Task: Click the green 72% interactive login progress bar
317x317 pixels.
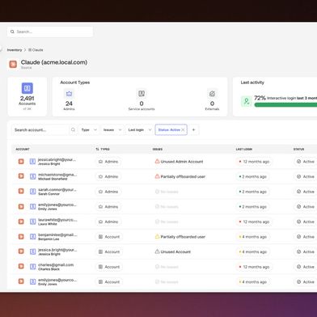Action: (285, 104)
